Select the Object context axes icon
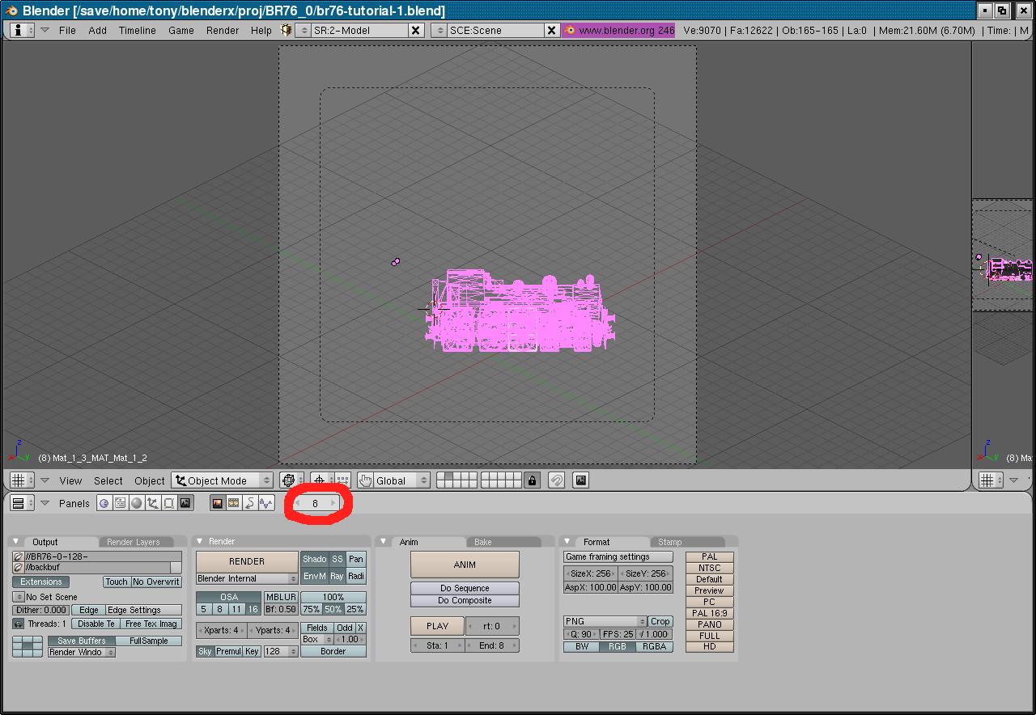This screenshot has width=1036, height=715. [x=152, y=503]
